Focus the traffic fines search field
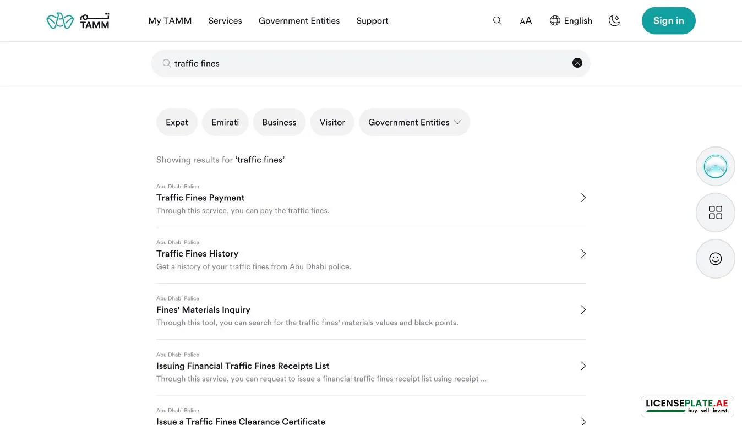 click(371, 63)
